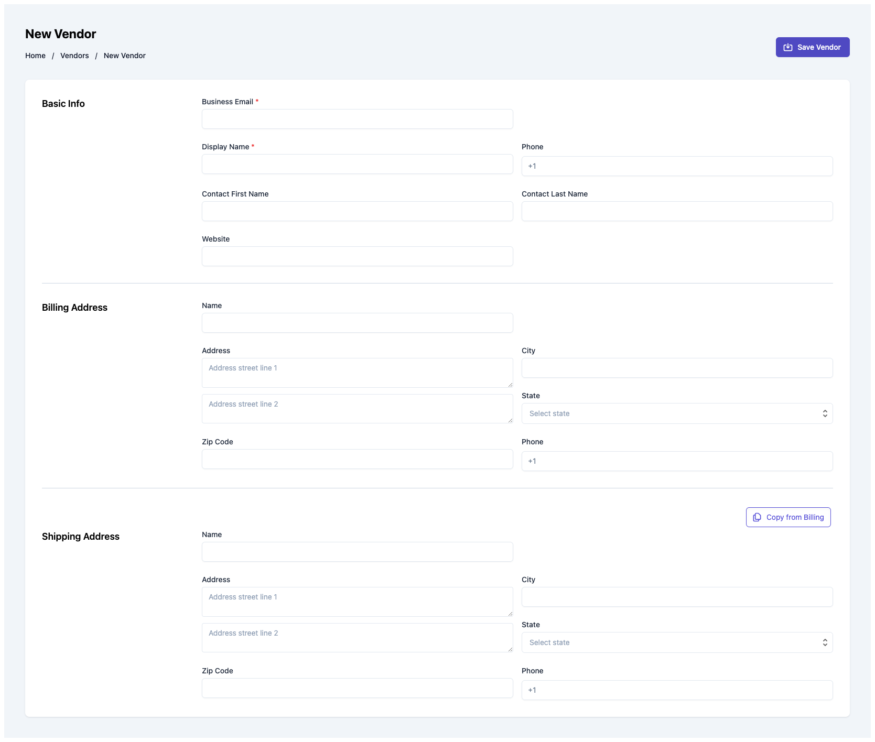Image resolution: width=875 pixels, height=742 pixels.
Task: Focus the Shipping Address Name field
Action: 357,552
